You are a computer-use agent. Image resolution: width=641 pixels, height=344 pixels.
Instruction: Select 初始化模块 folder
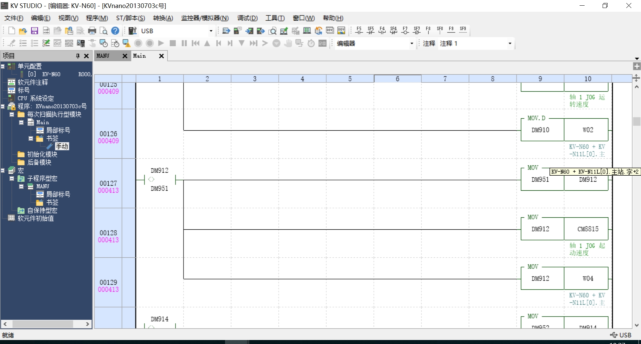(x=42, y=154)
